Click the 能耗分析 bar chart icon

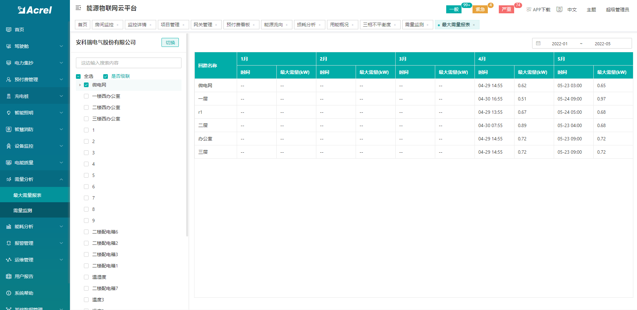[9, 227]
